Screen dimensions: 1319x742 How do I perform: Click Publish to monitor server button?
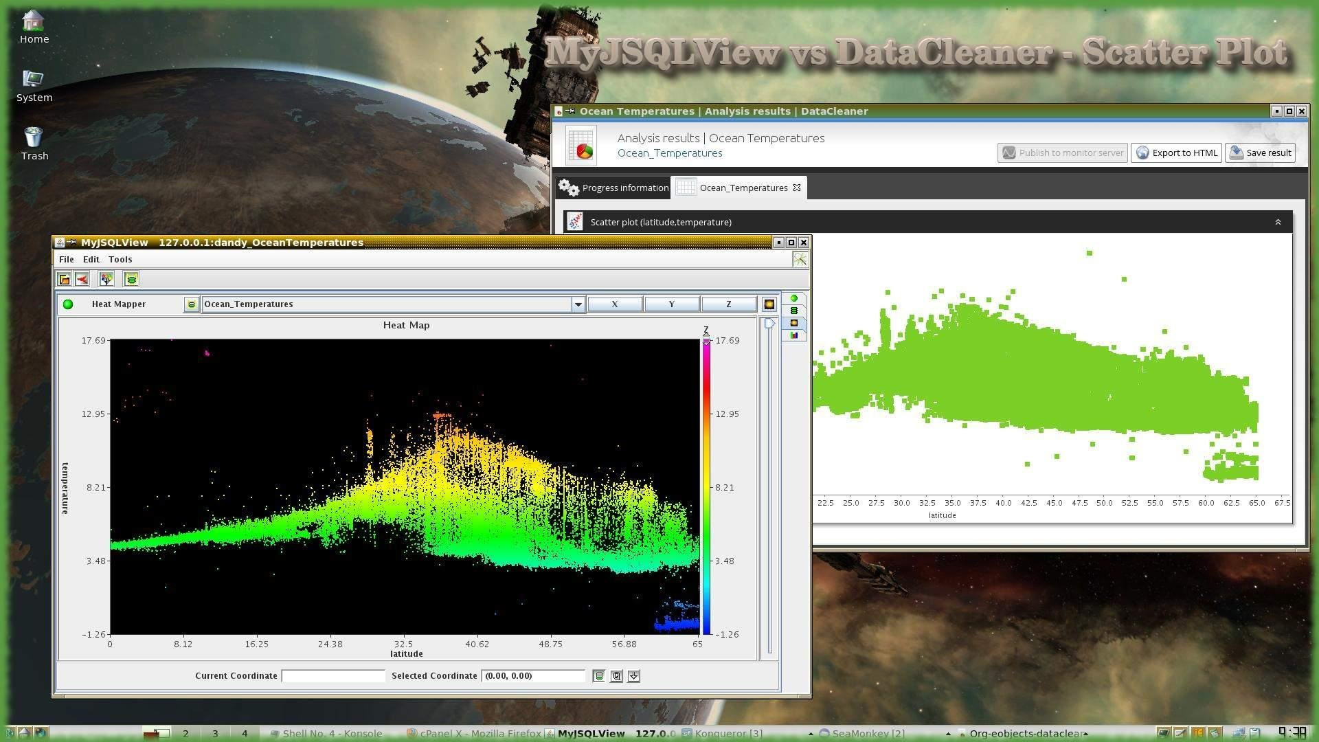pyautogui.click(x=1062, y=153)
